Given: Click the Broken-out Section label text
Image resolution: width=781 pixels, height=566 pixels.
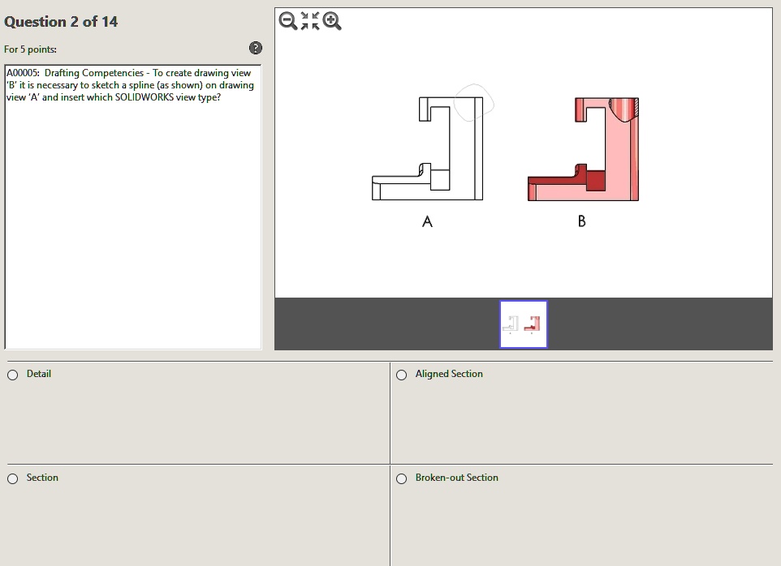Looking at the screenshot, I should (x=456, y=478).
